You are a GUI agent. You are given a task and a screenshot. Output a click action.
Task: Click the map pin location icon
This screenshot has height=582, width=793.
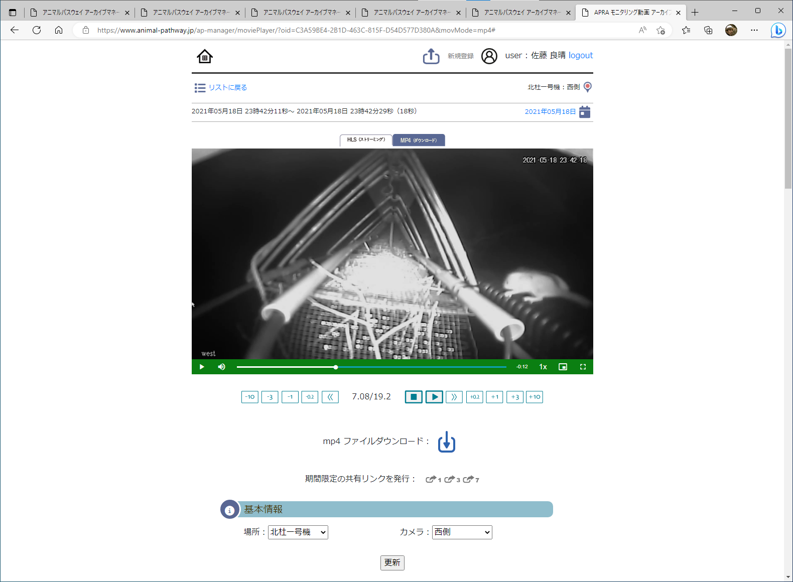[x=588, y=87]
